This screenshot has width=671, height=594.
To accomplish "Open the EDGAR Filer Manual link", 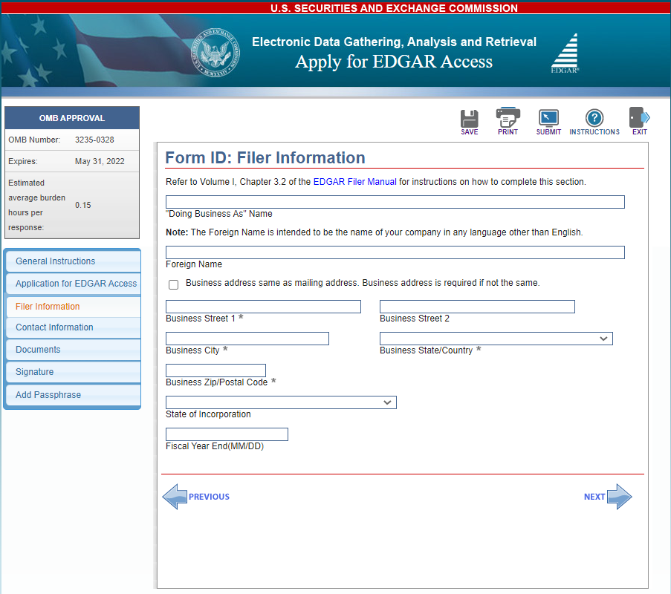I will coord(354,182).
